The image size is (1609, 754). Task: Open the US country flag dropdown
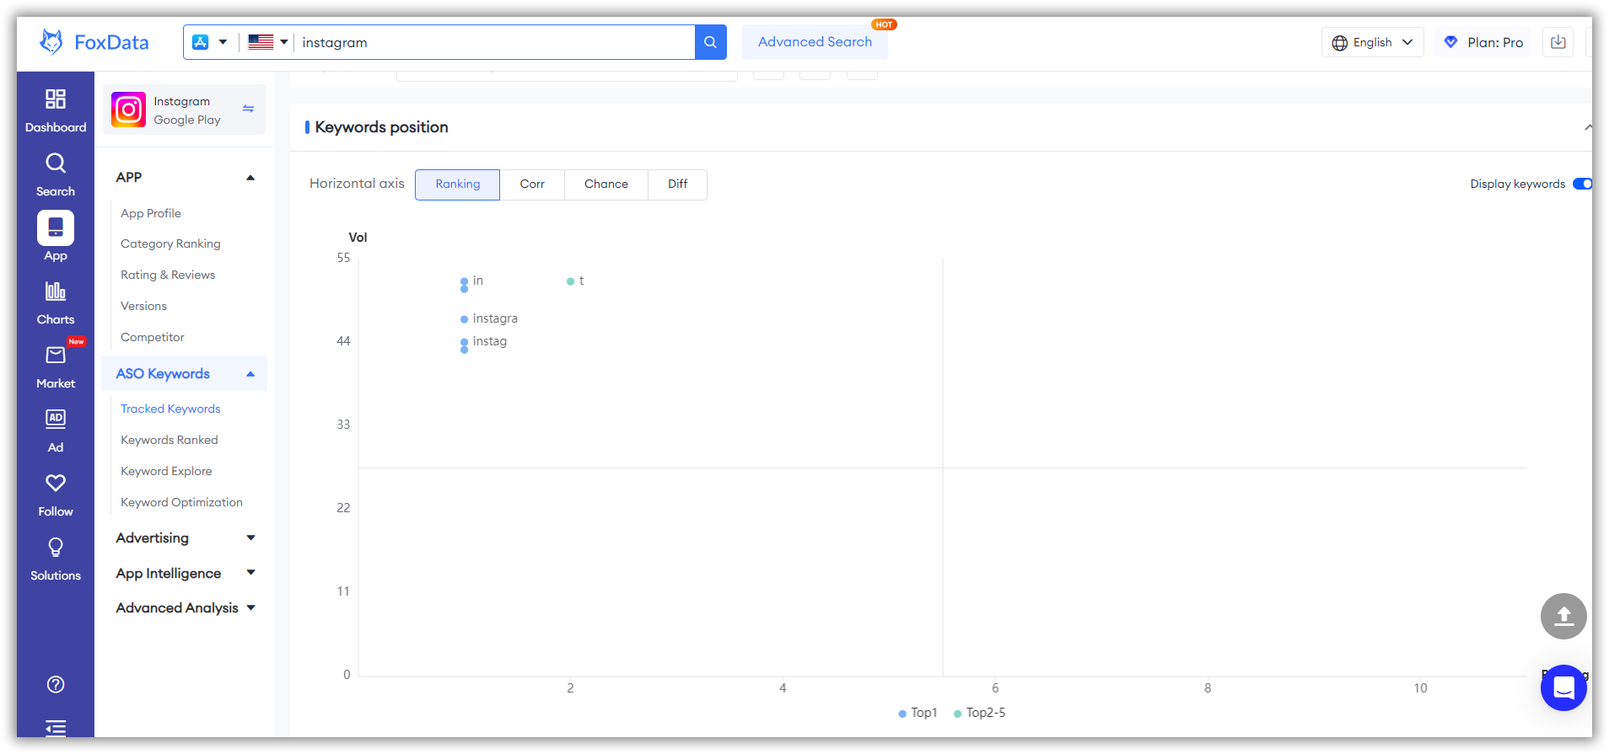(268, 42)
